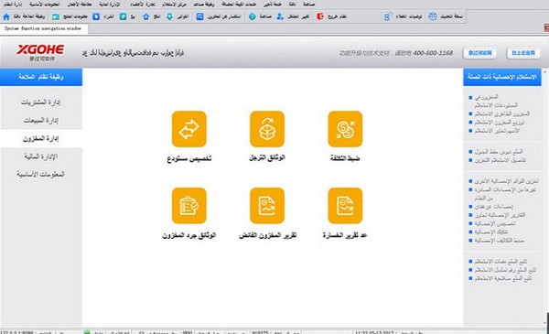The image size is (549, 334).
Task: Click the red exit system icon
Action: coord(320,16)
